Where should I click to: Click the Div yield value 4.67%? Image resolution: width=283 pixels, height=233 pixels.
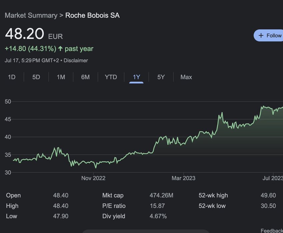coord(158,216)
